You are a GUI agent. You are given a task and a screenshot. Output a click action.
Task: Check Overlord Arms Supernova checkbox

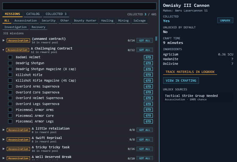point(10,87)
